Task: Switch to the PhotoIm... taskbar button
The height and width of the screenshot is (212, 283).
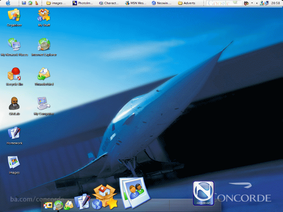Action: (83, 3)
